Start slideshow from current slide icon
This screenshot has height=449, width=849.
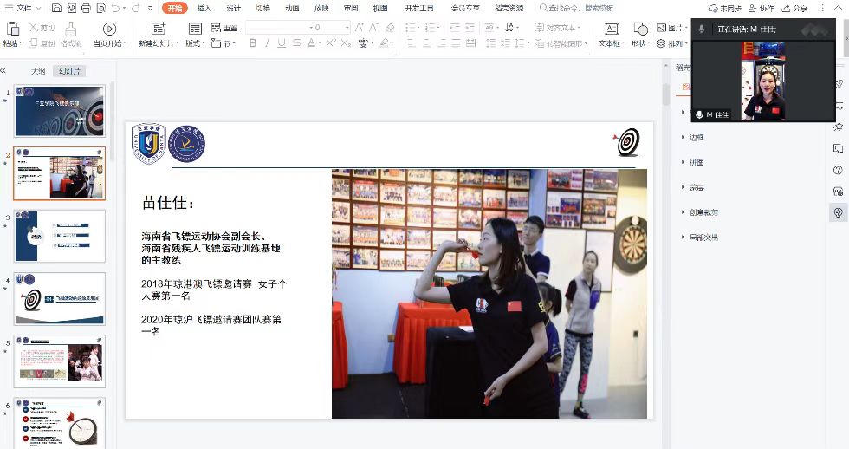pos(109,29)
